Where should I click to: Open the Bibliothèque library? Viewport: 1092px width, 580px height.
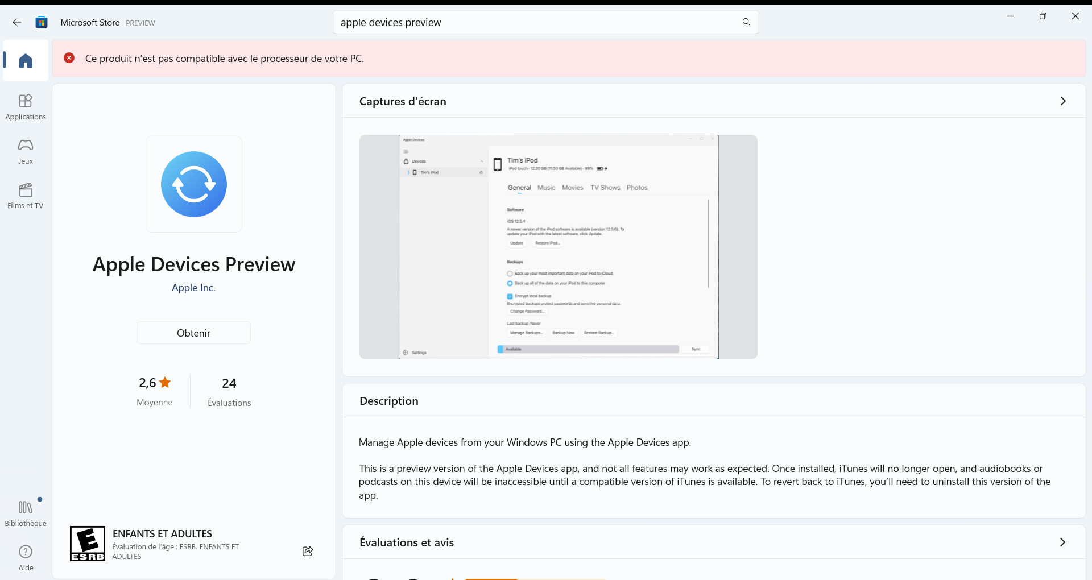26,513
